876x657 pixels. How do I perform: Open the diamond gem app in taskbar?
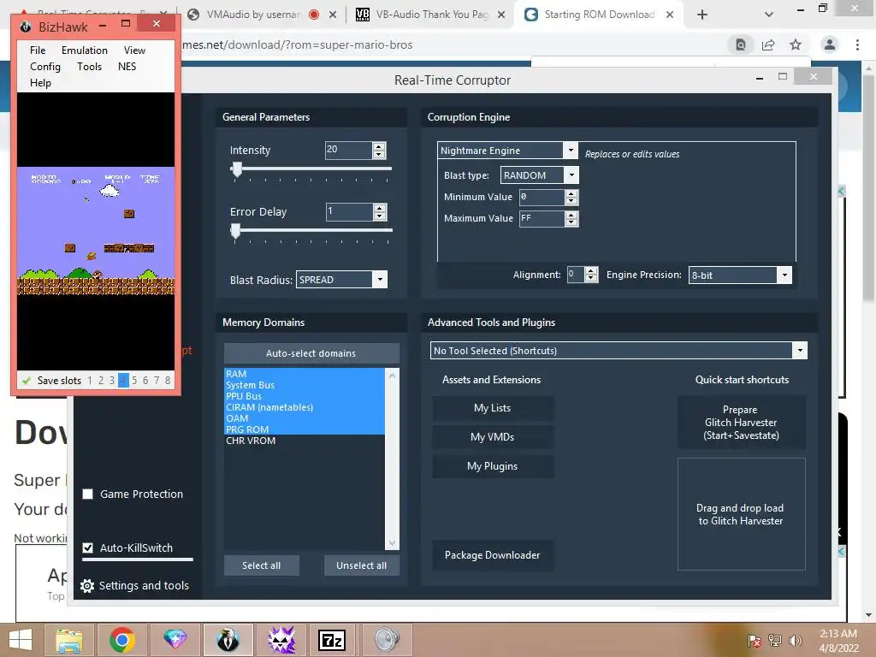(175, 640)
